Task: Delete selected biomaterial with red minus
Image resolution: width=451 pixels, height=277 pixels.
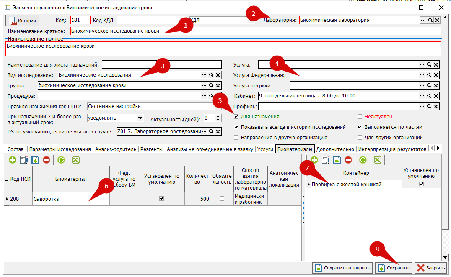Action: [46, 160]
